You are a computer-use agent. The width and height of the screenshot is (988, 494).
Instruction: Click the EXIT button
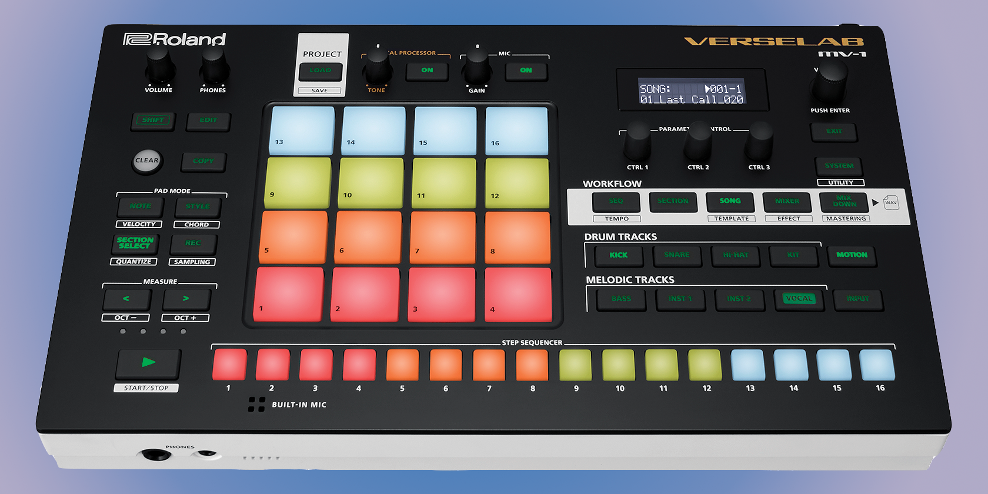tap(834, 132)
